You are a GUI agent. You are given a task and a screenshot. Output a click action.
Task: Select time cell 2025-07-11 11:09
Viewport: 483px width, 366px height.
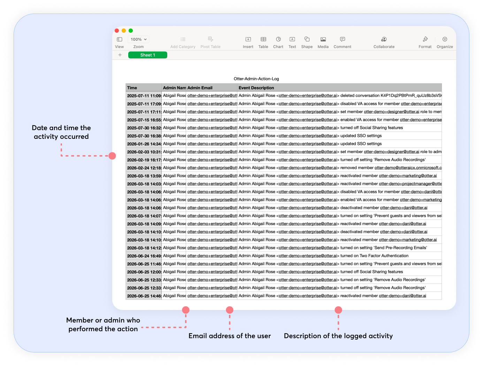tap(144, 96)
